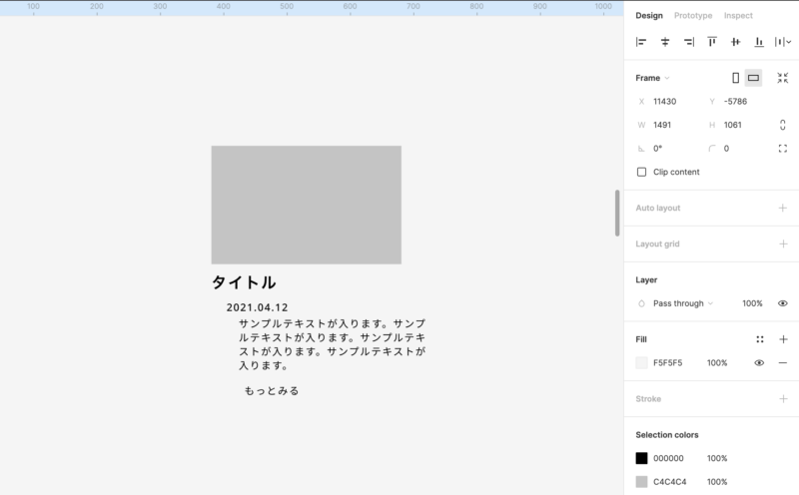Hide the F5F5F5 fill
Viewport: 799px width, 495px height.
coord(759,363)
